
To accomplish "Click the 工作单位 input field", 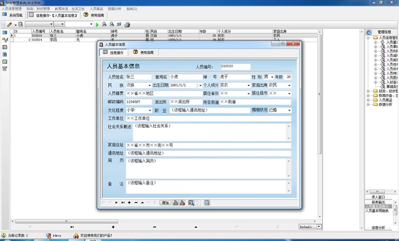I will click(x=209, y=119).
